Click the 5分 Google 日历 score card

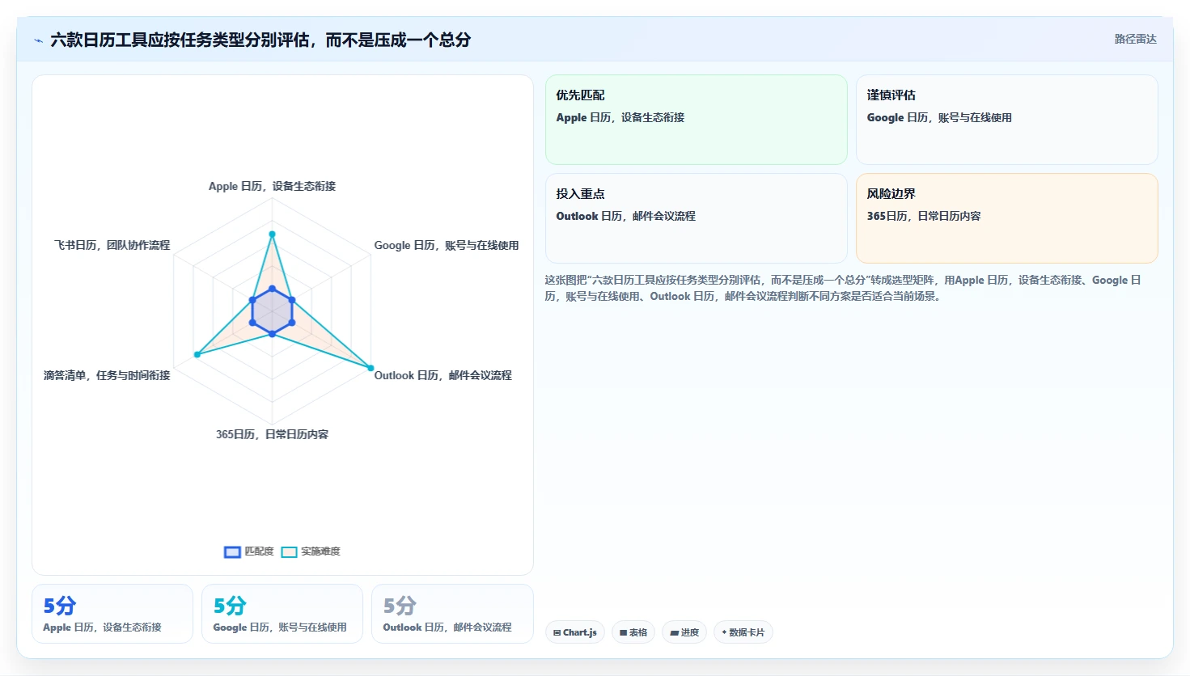(282, 614)
